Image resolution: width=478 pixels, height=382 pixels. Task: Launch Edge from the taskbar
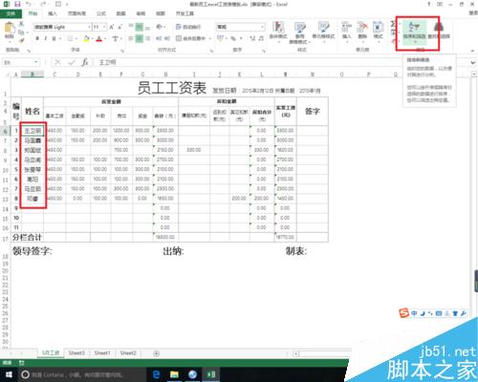(156, 374)
